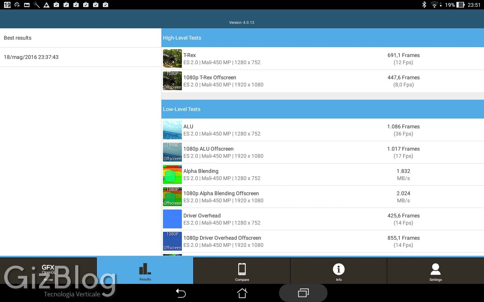This screenshot has width=484, height=302.
Task: Tap the Wi-Fi status icon
Action: [x=434, y=5]
